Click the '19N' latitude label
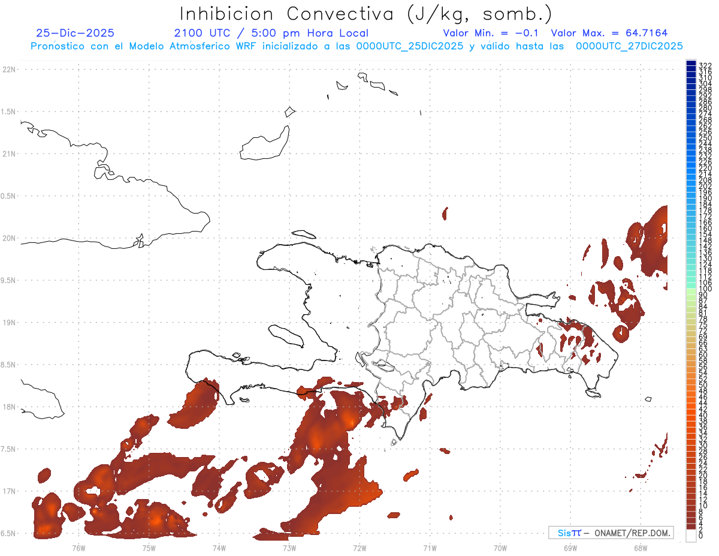719x556 pixels. coord(9,323)
